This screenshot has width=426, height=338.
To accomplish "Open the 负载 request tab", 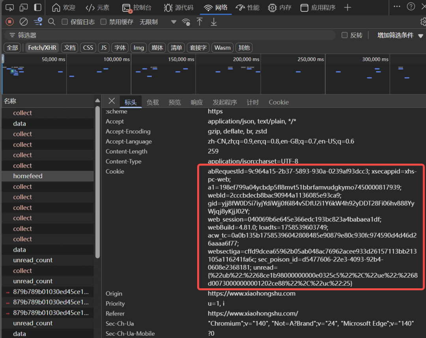I will 153,102.
